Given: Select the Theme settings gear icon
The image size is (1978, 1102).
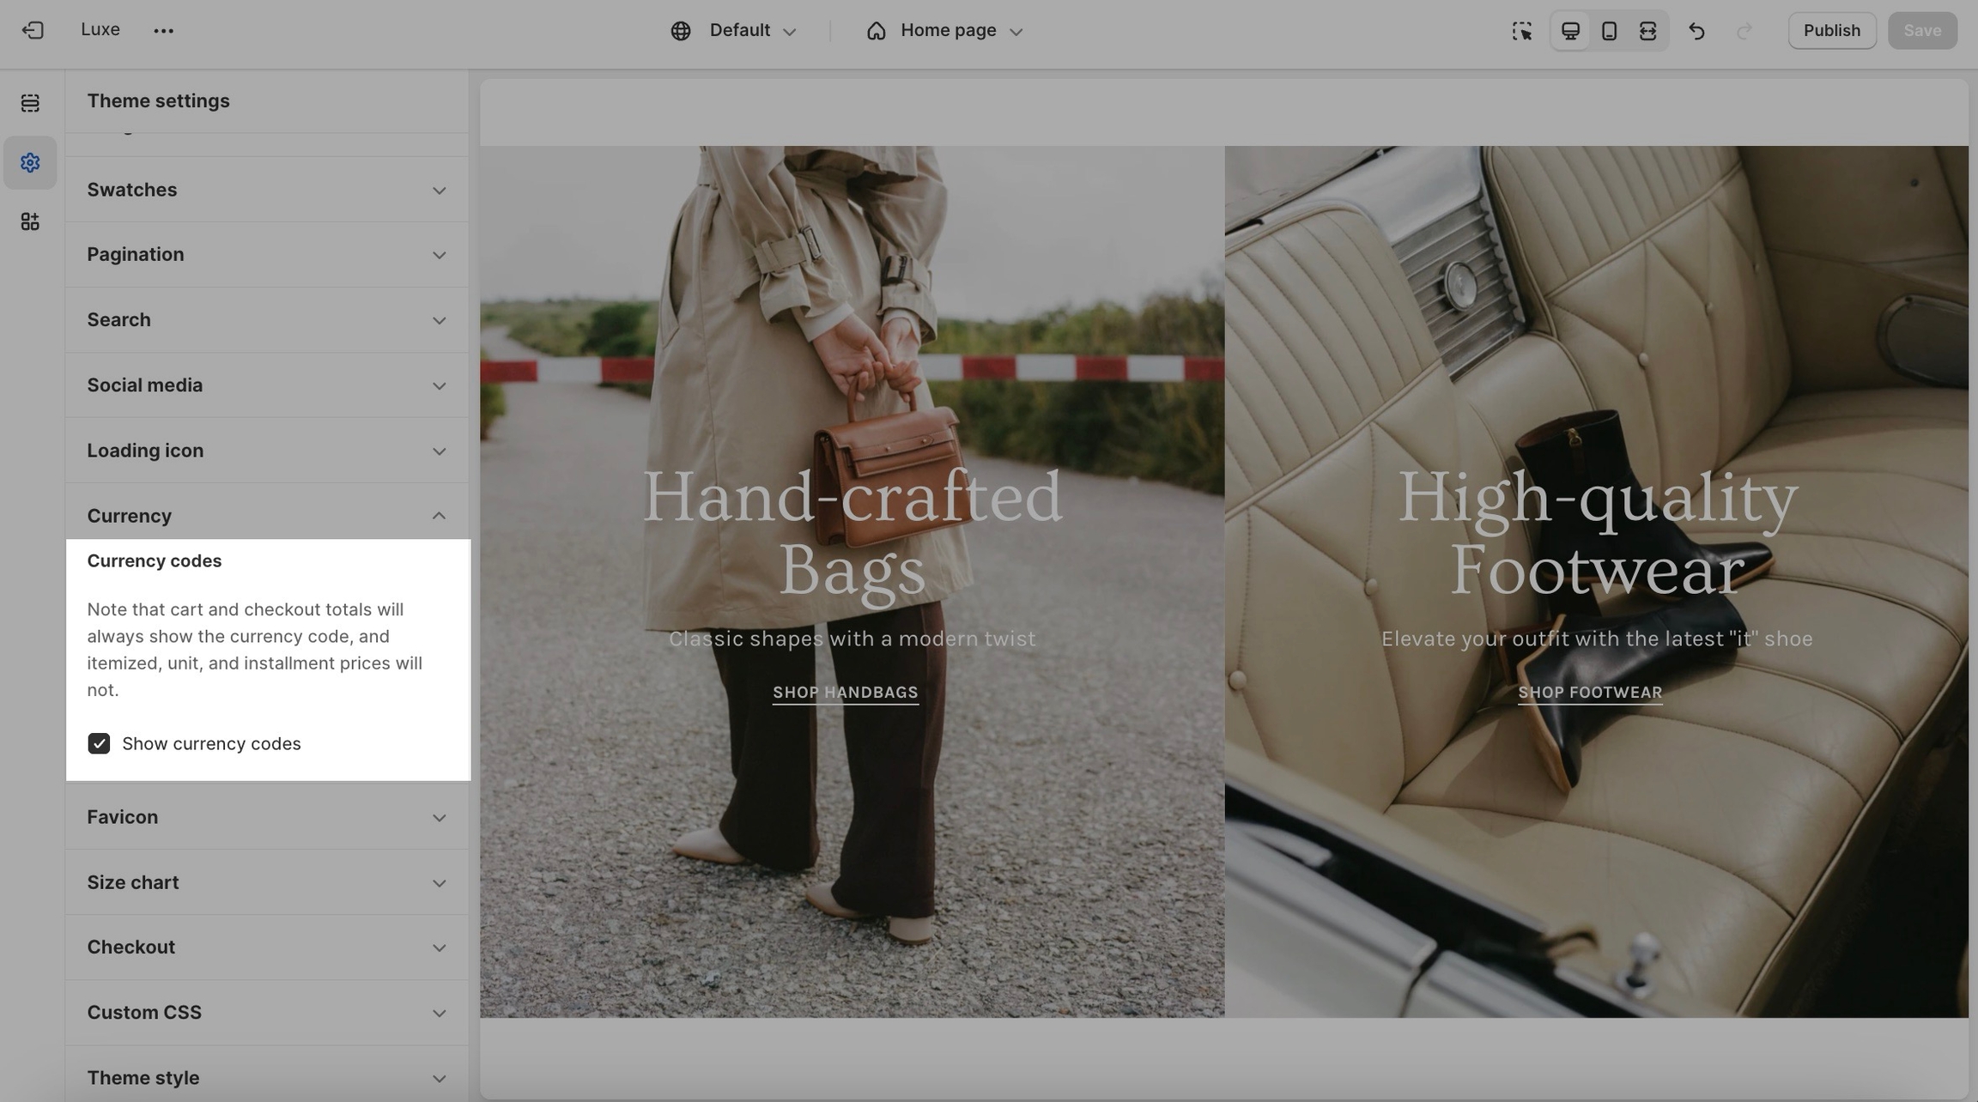Looking at the screenshot, I should [30, 162].
